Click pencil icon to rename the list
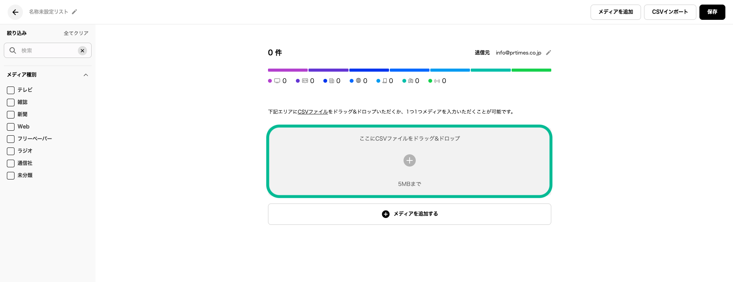Viewport: 733px width, 282px height. pos(74,12)
